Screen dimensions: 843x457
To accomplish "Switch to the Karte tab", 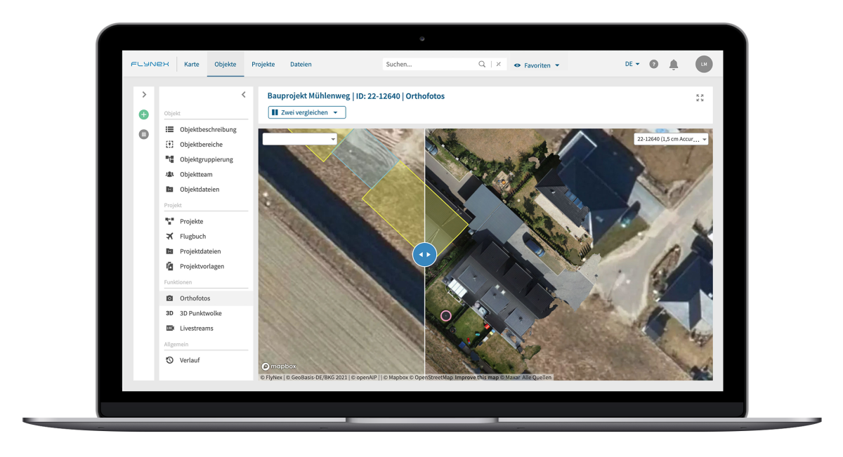I will (192, 64).
